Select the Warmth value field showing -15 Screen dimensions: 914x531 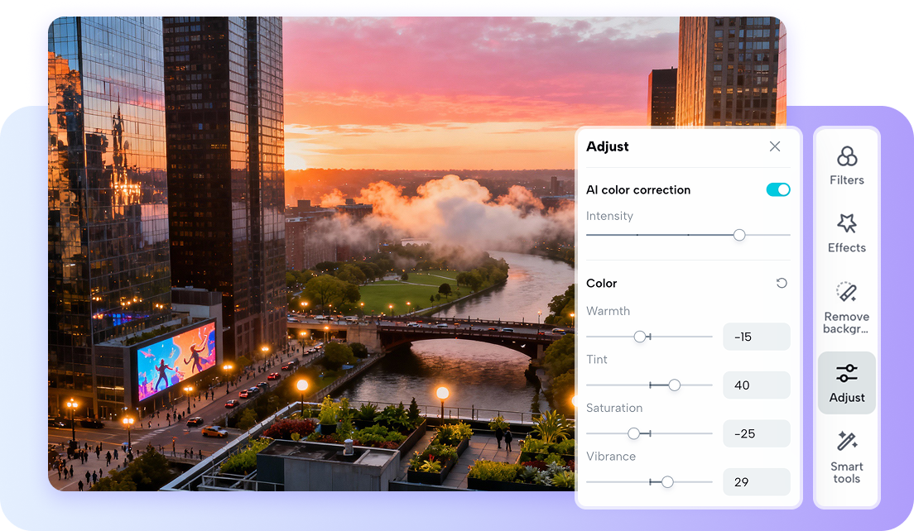coord(756,337)
